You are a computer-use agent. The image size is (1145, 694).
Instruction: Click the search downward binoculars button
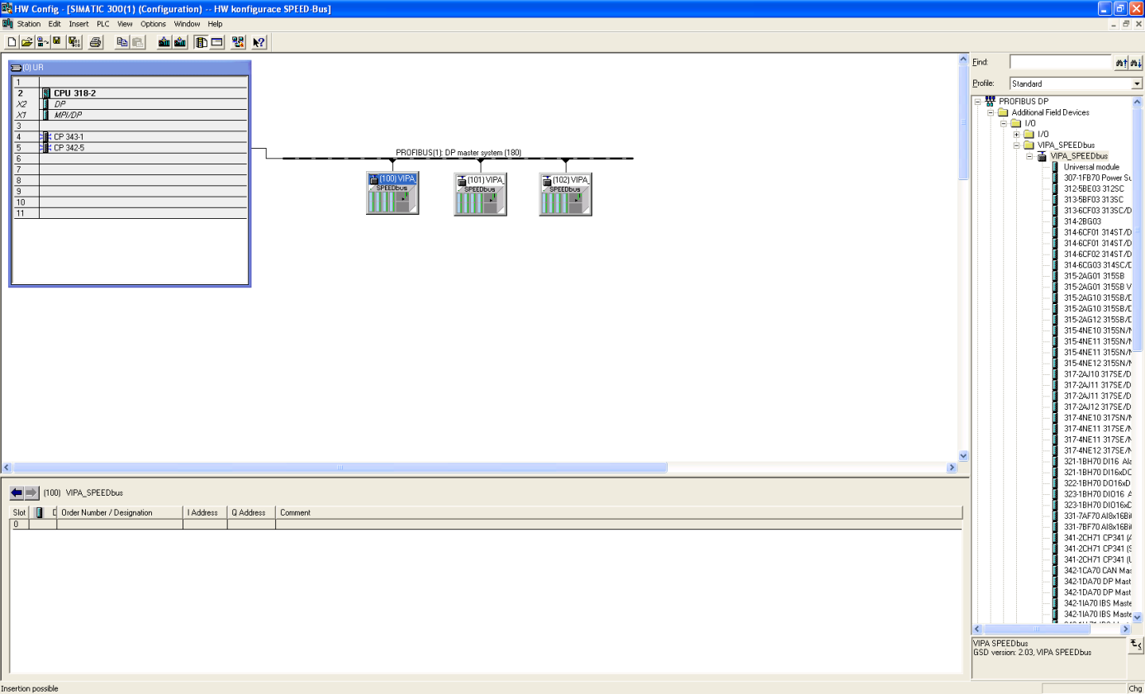pos(1136,63)
